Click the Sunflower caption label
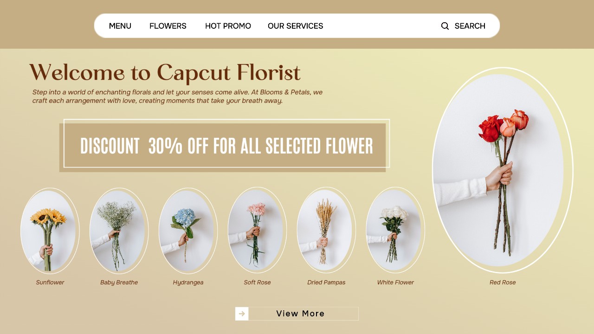Screen dimensions: 594x334 pos(50,283)
